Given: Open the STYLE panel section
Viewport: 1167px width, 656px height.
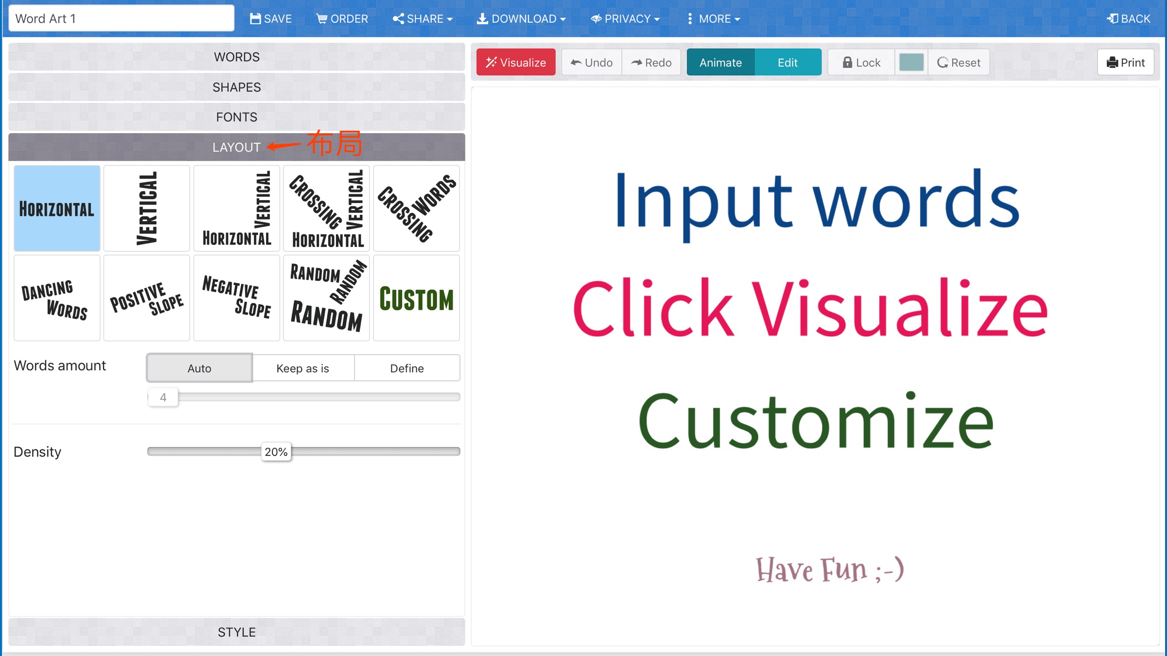Looking at the screenshot, I should (x=237, y=632).
